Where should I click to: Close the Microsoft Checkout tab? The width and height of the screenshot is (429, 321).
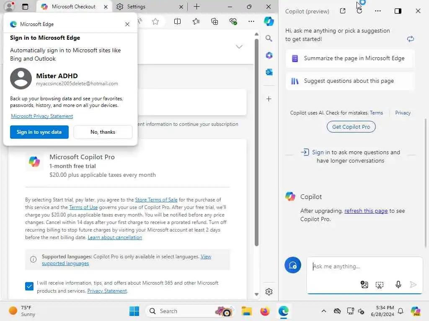coord(106,7)
